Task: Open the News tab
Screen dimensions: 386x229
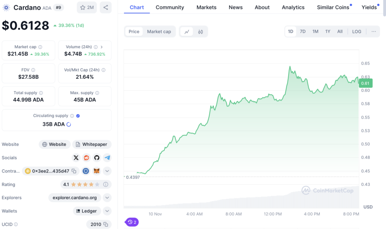Action: coord(236,8)
